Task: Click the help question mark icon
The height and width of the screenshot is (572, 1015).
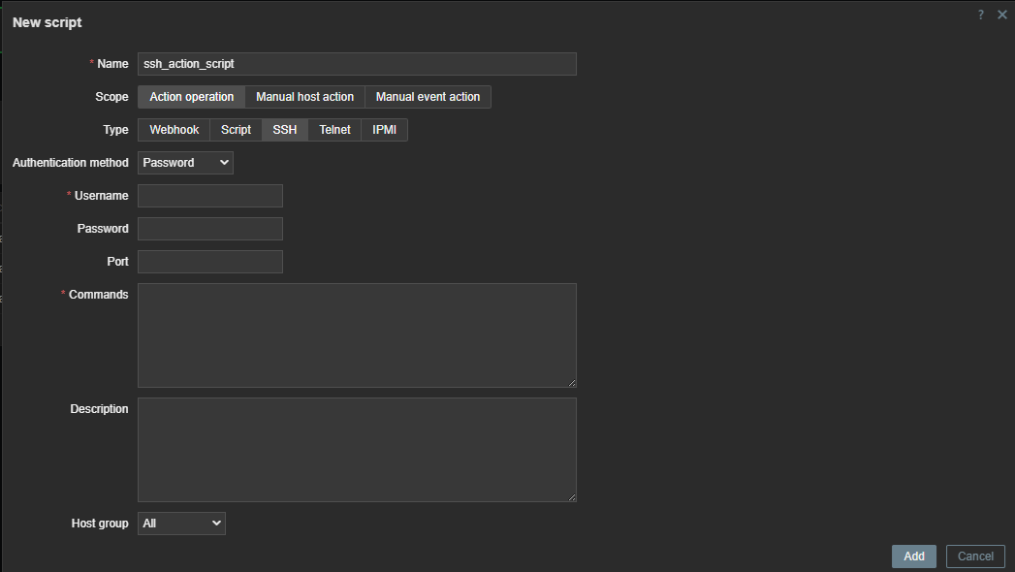Action: pyautogui.click(x=981, y=15)
